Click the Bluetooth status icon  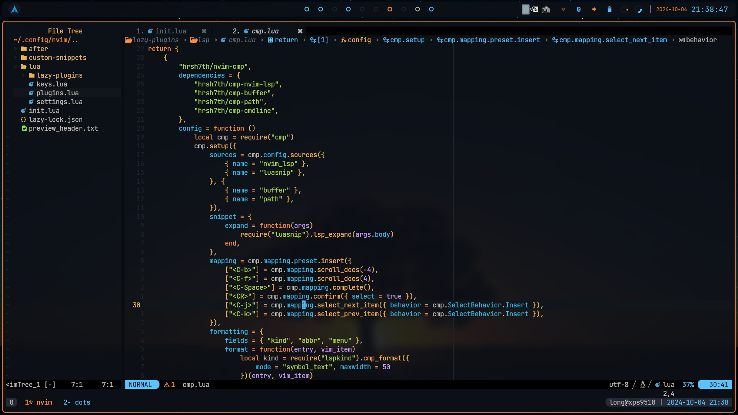click(579, 9)
